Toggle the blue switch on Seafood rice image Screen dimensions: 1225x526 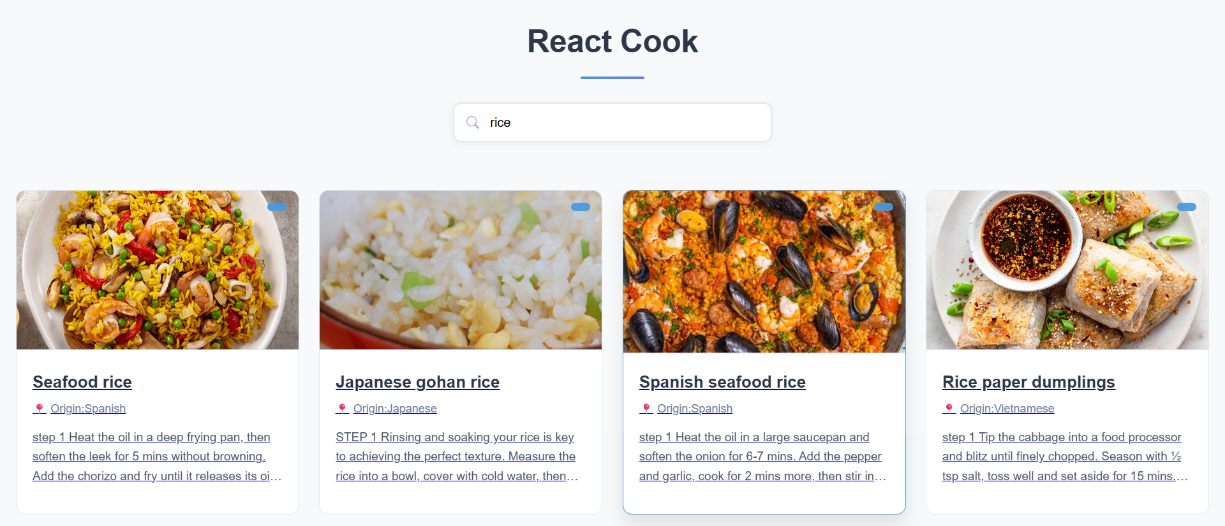click(x=278, y=207)
